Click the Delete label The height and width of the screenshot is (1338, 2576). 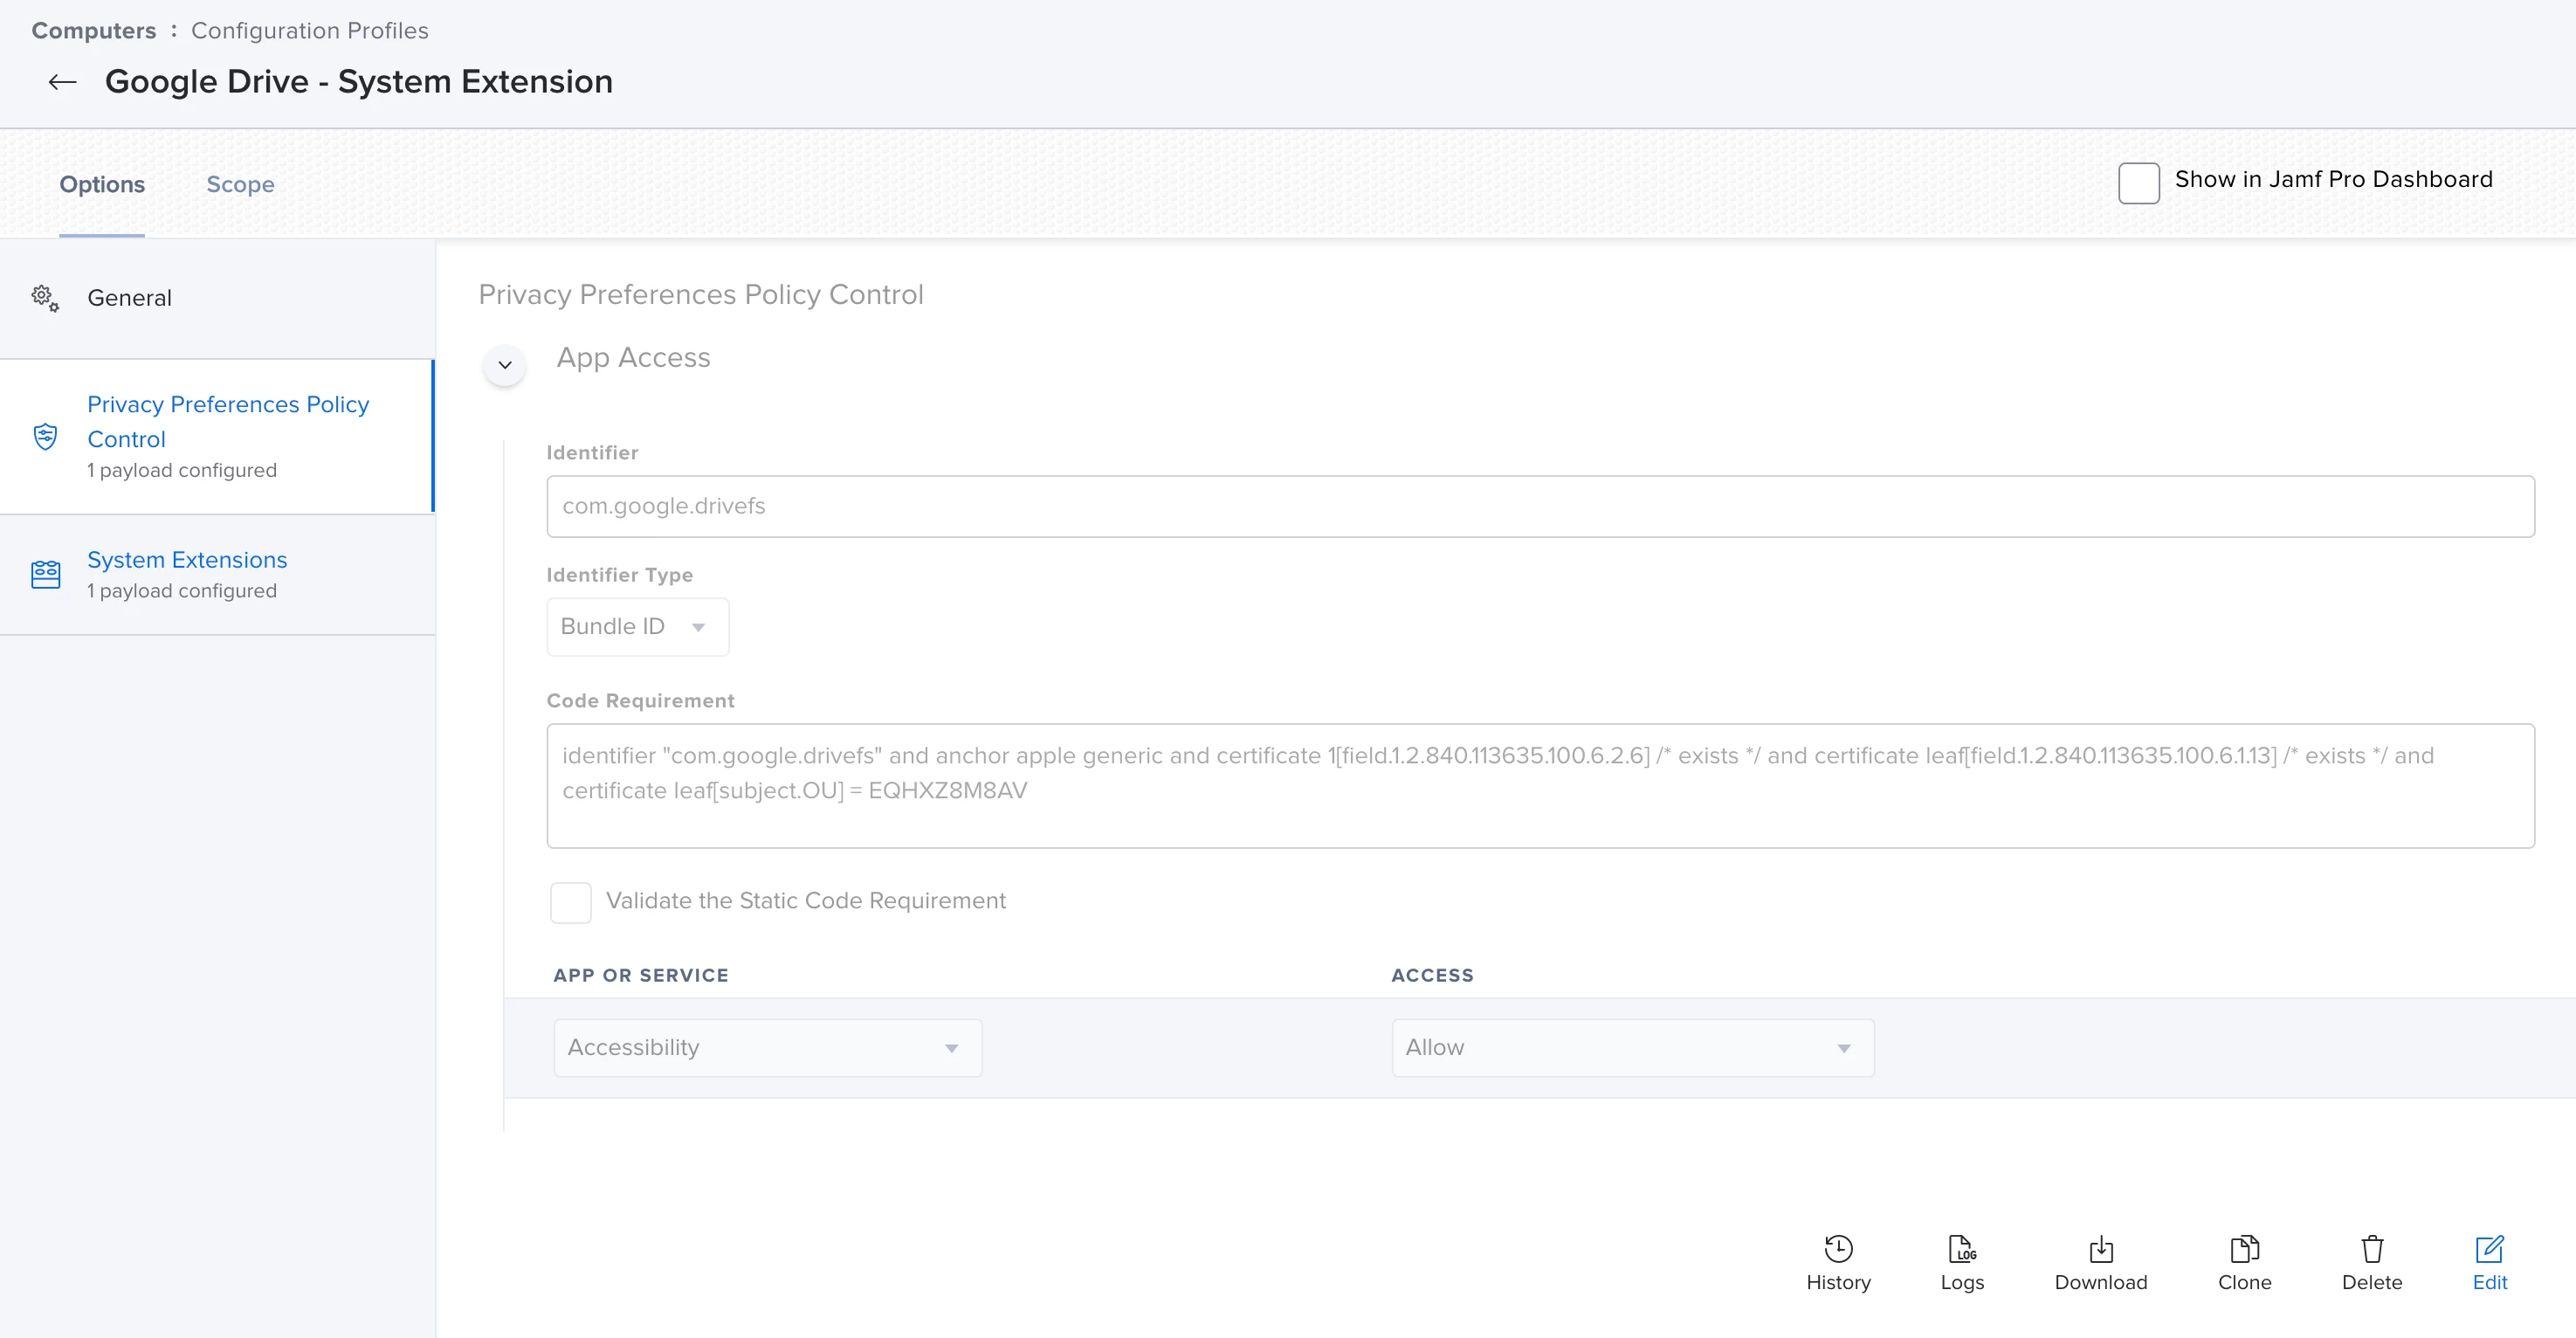(2372, 1283)
